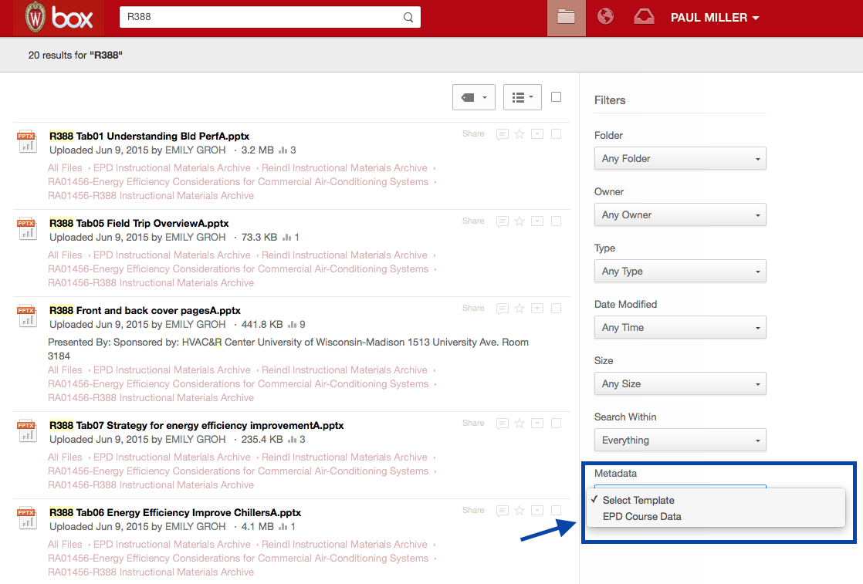View version count 9 on Front and back cover

click(296, 325)
